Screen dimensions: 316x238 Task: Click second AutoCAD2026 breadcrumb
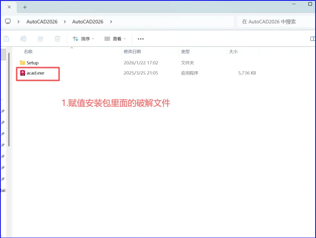[x=88, y=22]
